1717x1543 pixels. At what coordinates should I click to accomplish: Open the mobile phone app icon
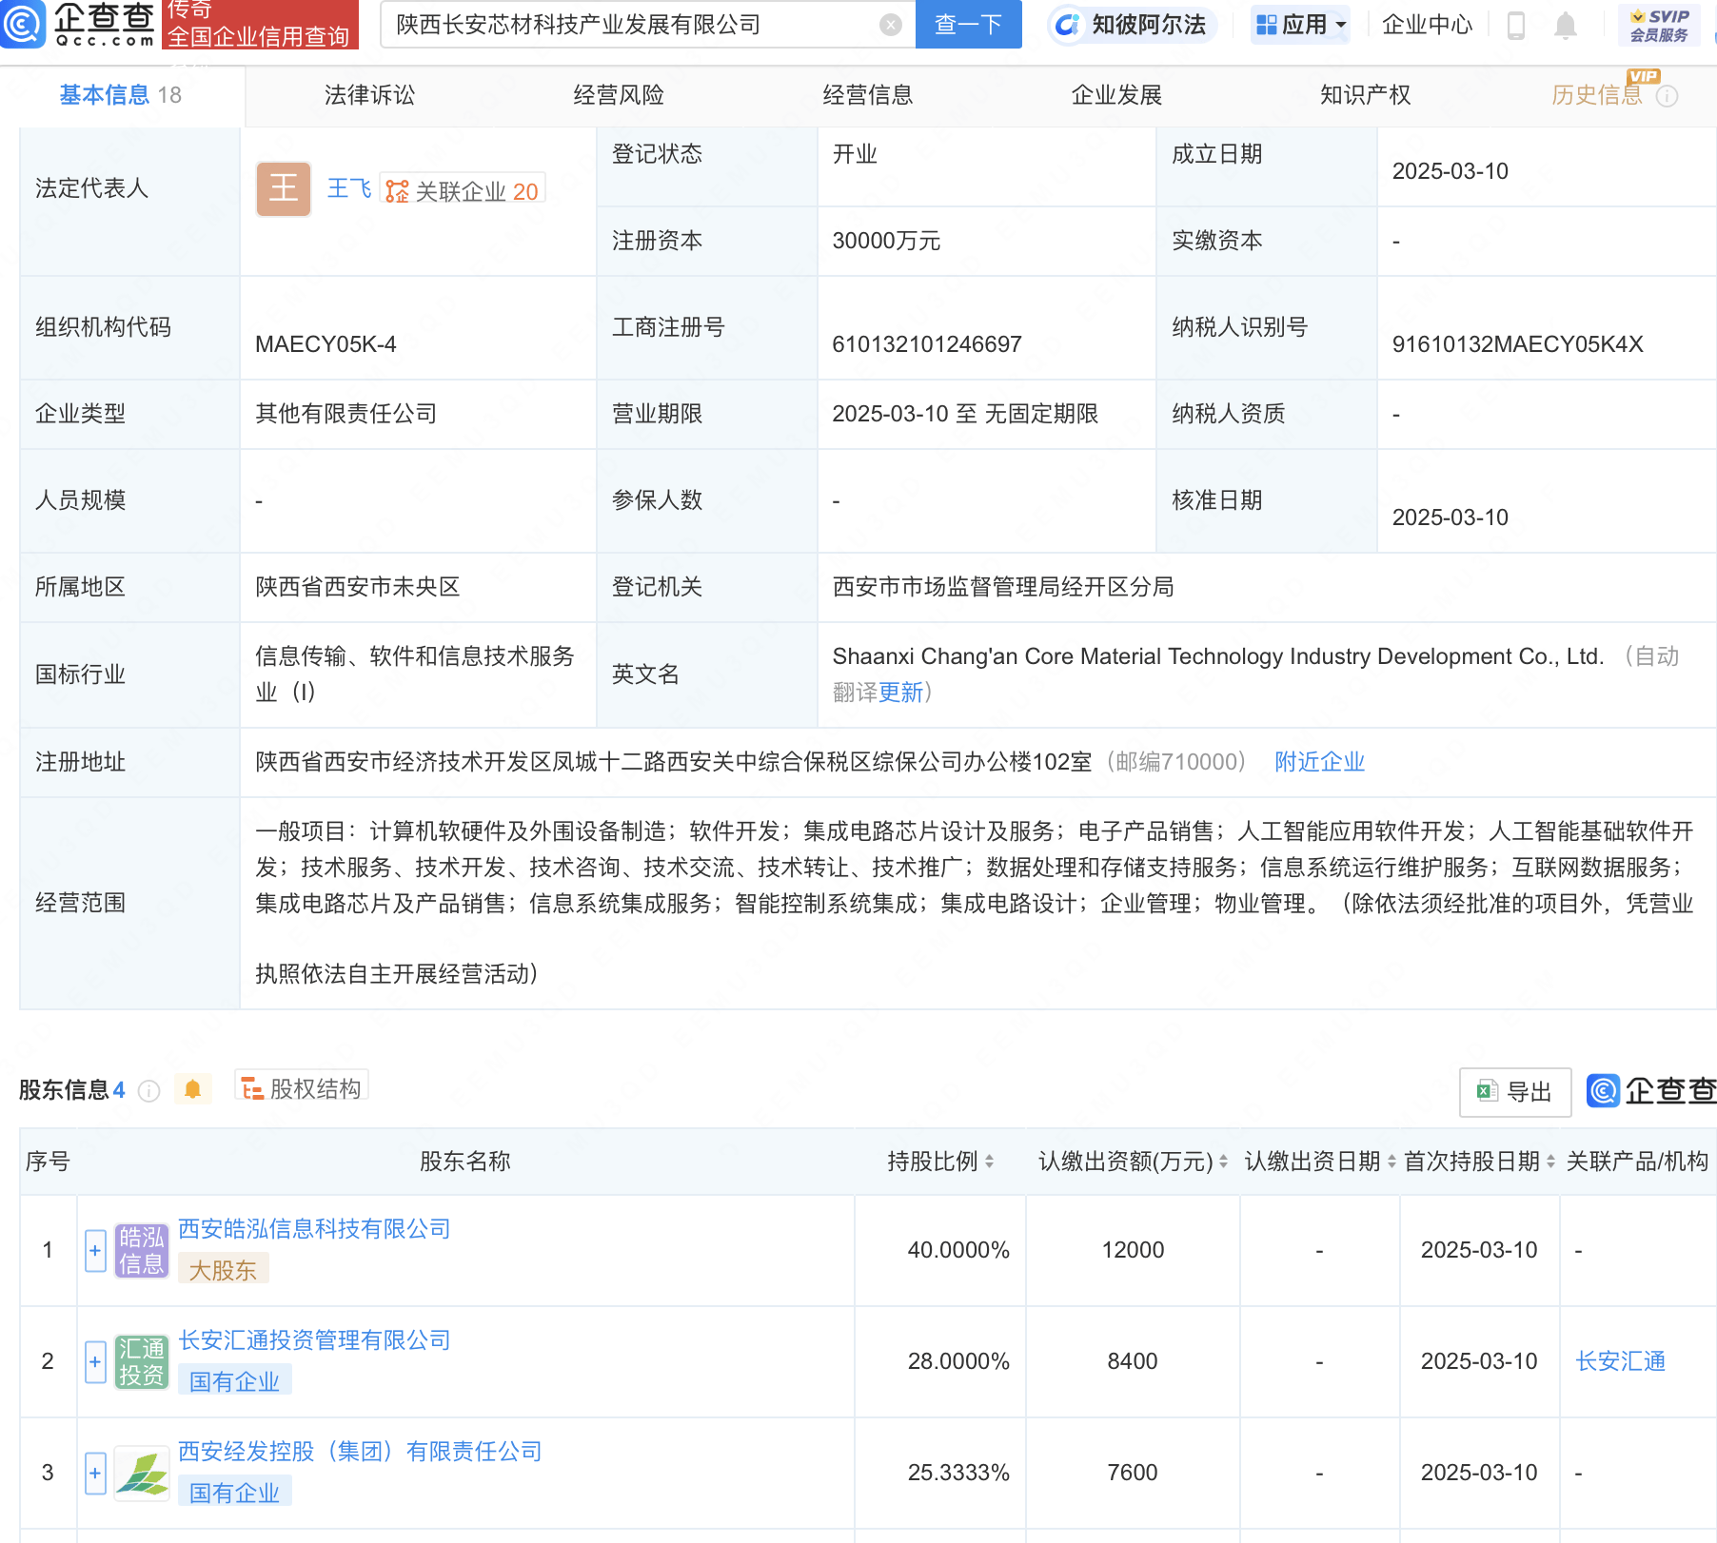click(x=1516, y=26)
